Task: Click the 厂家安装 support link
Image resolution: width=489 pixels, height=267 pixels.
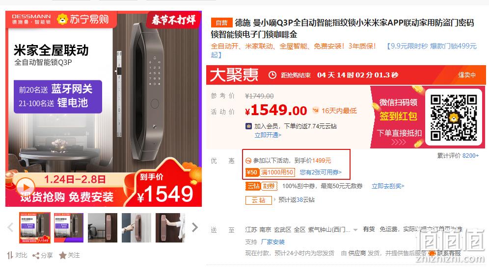Action: click(273, 242)
